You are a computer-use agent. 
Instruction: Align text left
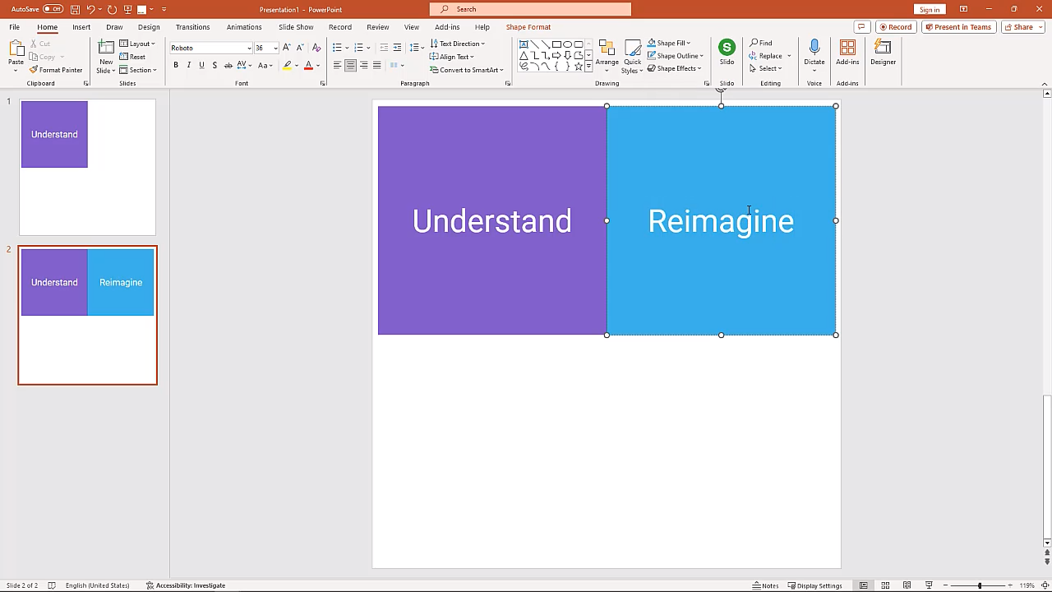click(x=337, y=65)
